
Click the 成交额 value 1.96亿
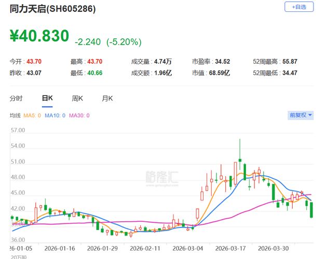(163, 73)
